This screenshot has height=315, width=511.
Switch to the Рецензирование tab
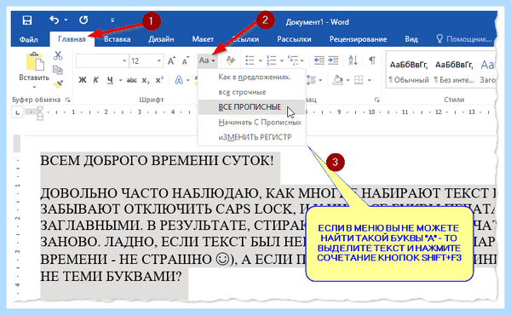pyautogui.click(x=358, y=39)
